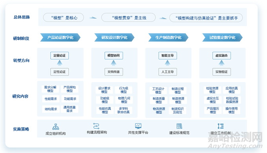The height and width of the screenshot is (153, 267).
Task: Select the 多学科联合仿真 tile
Action: pyautogui.click(x=123, y=110)
